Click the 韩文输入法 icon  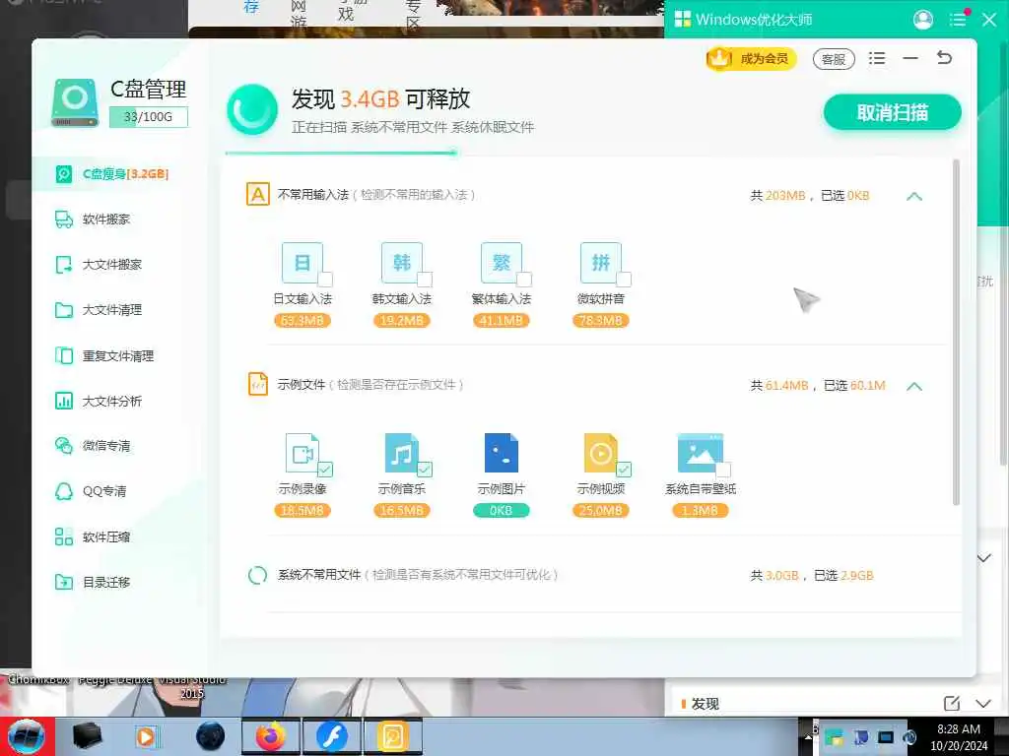click(402, 262)
